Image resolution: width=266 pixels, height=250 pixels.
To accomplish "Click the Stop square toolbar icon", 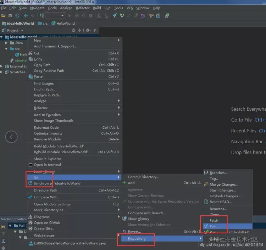I will click(91, 16).
